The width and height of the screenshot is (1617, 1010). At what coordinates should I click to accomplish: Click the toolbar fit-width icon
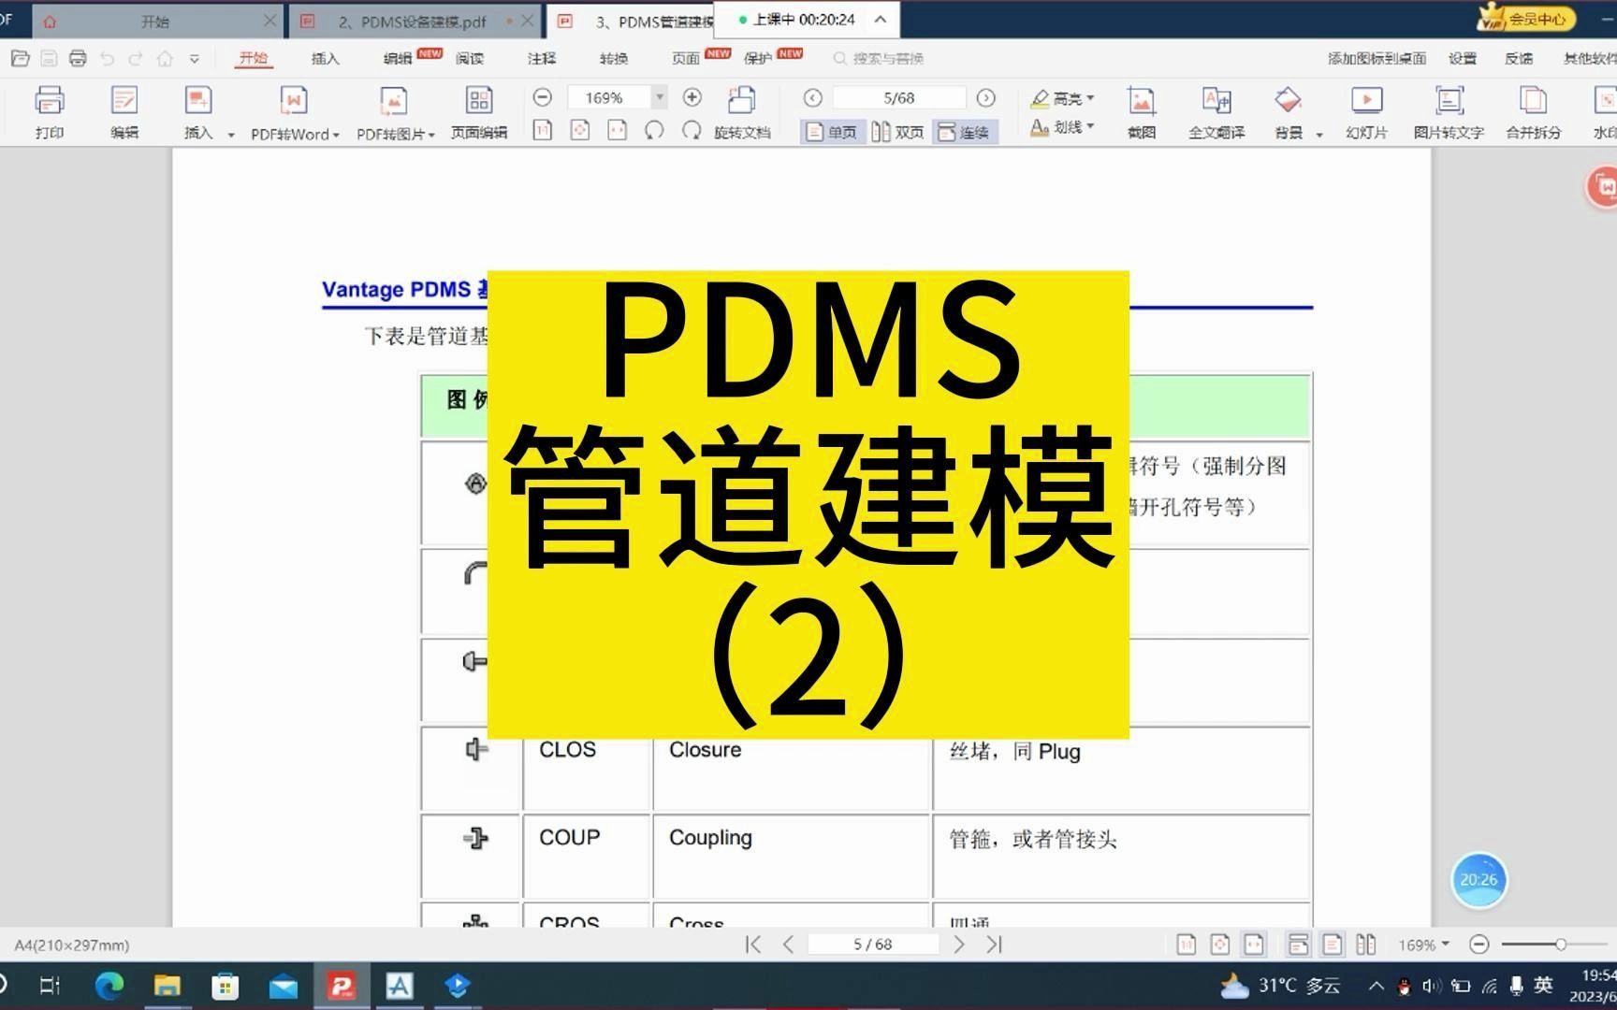coord(618,130)
